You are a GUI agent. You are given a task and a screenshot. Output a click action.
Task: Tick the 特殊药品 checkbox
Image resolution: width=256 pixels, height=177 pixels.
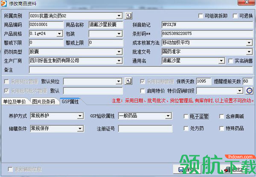[x=221, y=128]
